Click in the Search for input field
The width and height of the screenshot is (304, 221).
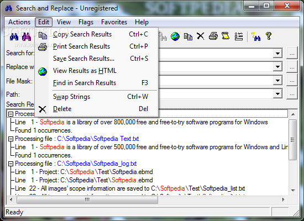(x=216, y=53)
